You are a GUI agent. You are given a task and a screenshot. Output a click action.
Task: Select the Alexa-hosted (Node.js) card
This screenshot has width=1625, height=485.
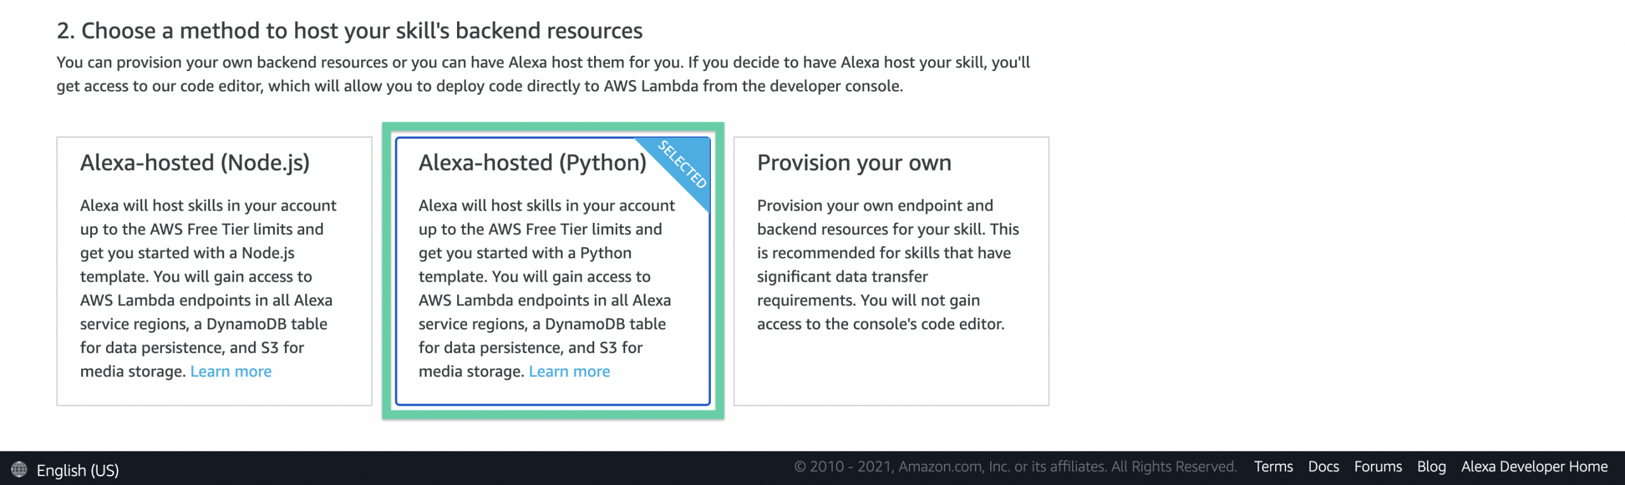pos(214,271)
